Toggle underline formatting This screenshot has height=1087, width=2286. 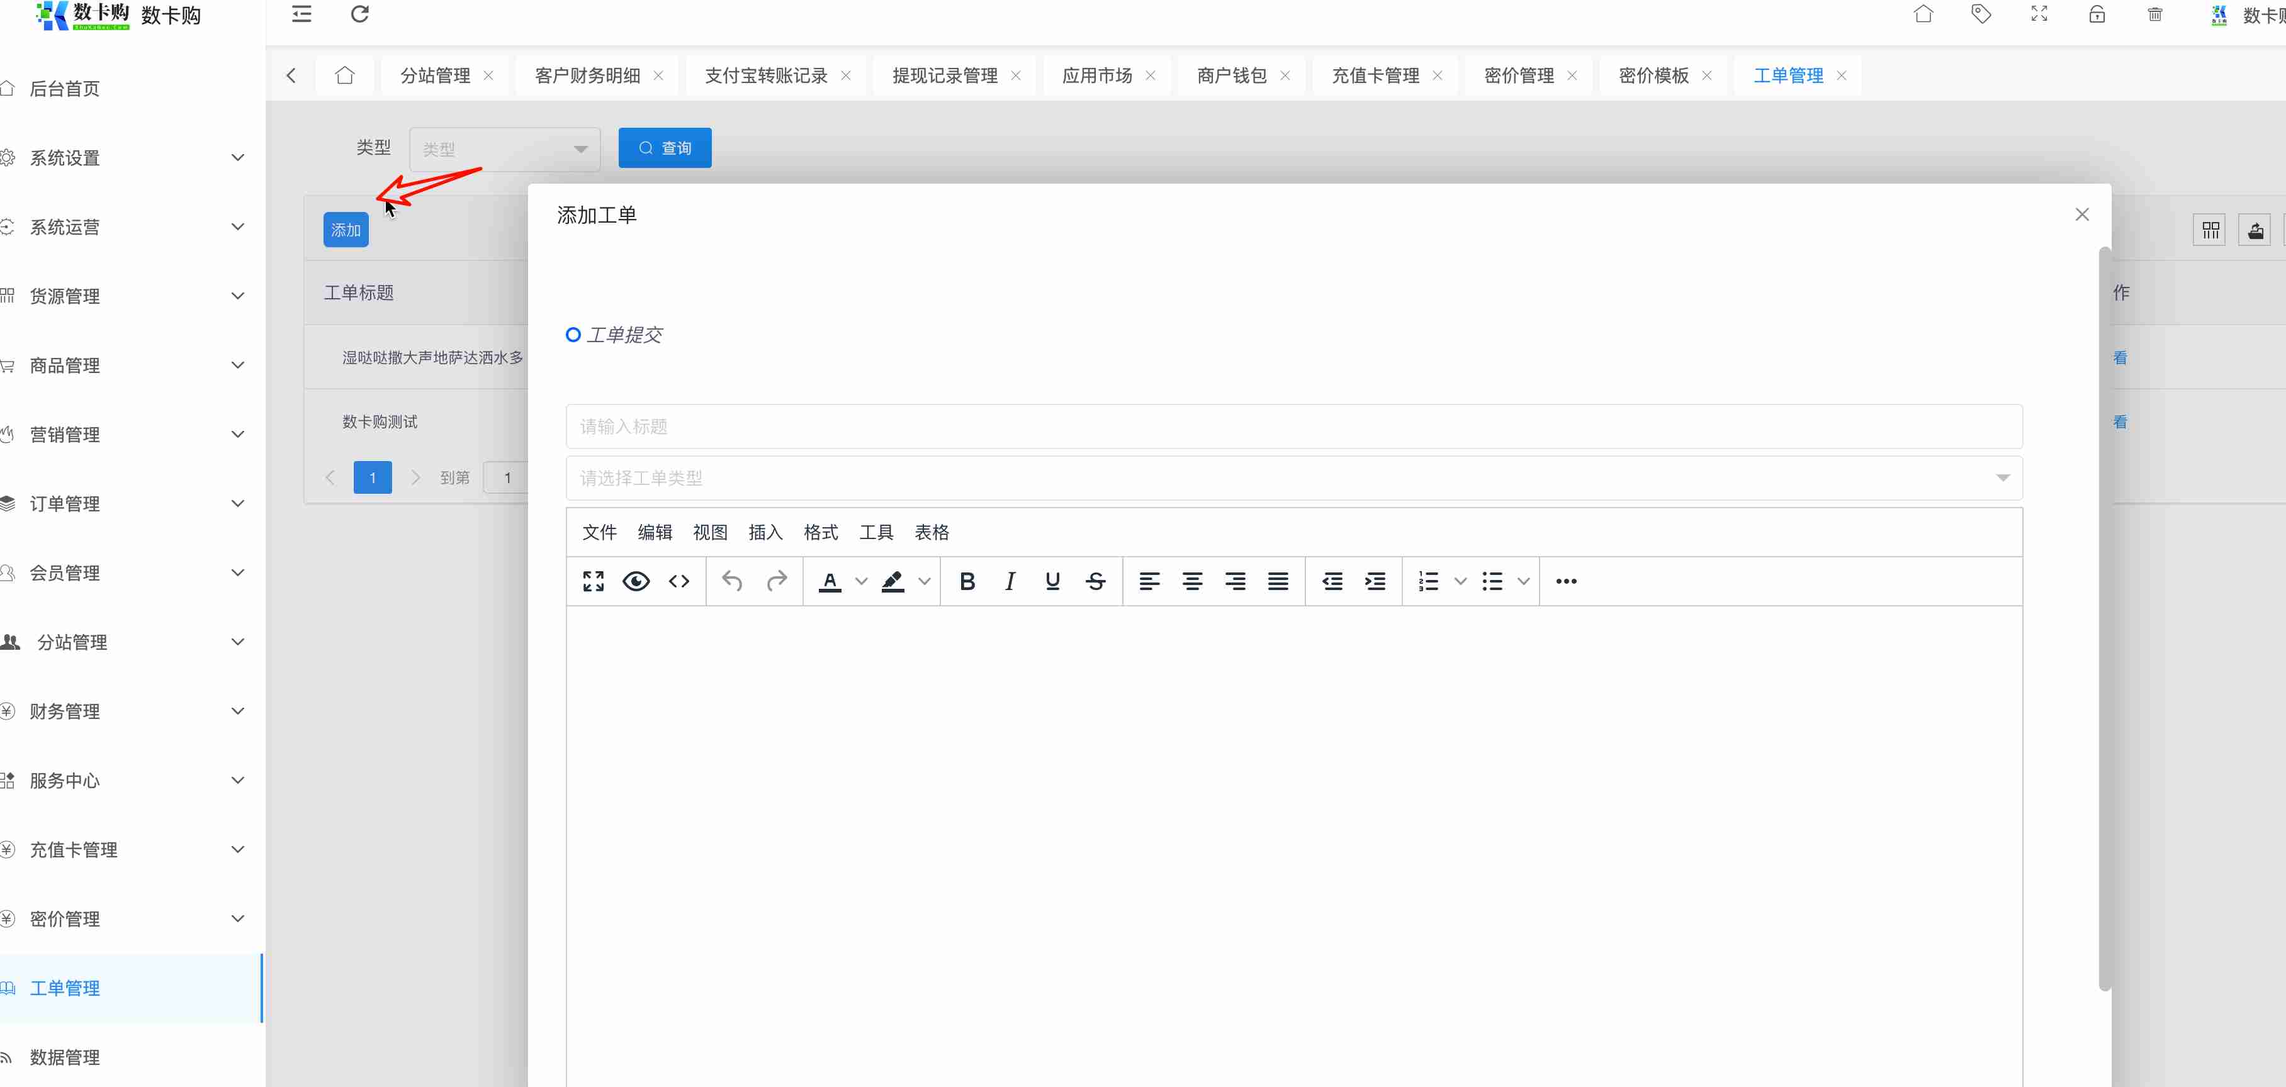(1052, 582)
